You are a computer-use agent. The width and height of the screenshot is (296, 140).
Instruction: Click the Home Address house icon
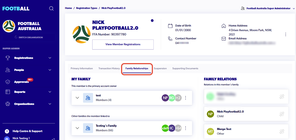[224, 26]
